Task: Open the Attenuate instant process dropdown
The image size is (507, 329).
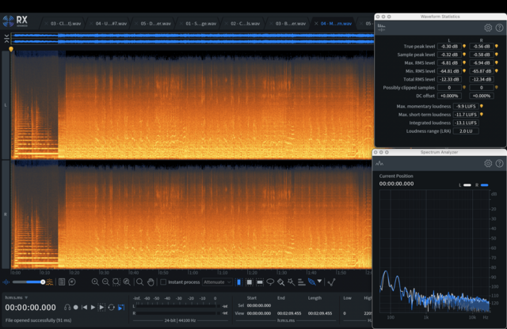Action: click(217, 282)
